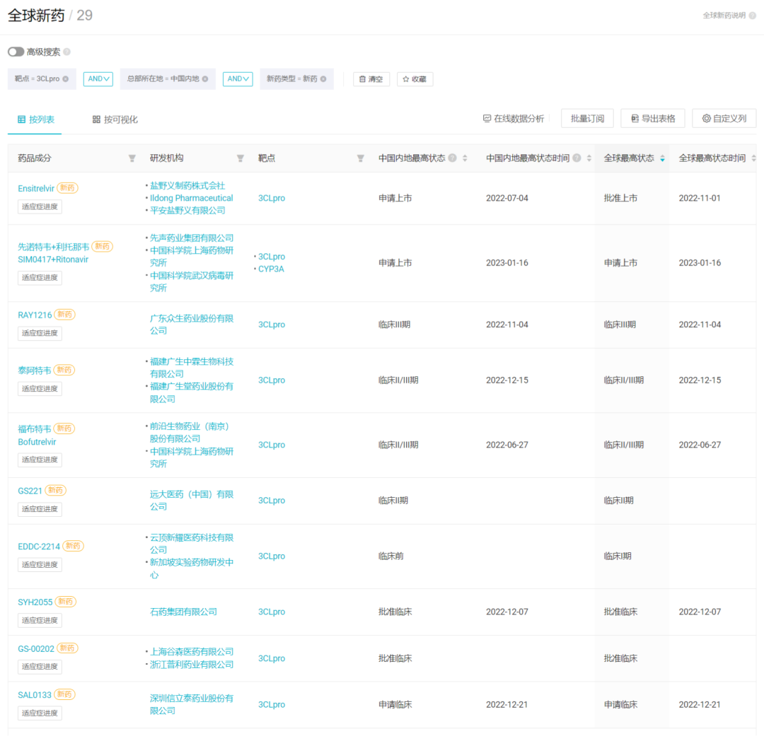Viewport: 764px width, 736px height.
Task: Click 适应症进度 under Ensitrelvir
Action: pyautogui.click(x=40, y=206)
